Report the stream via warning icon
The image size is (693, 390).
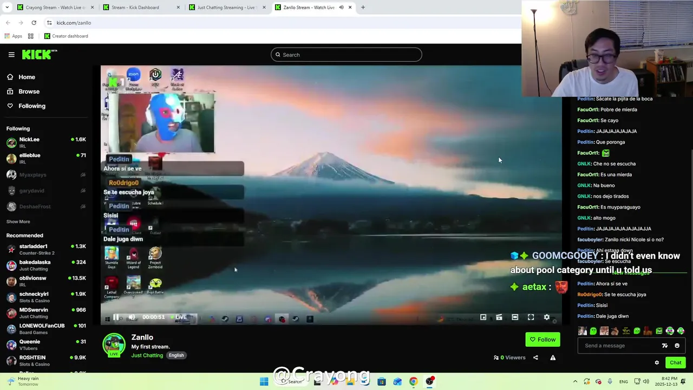tap(553, 357)
